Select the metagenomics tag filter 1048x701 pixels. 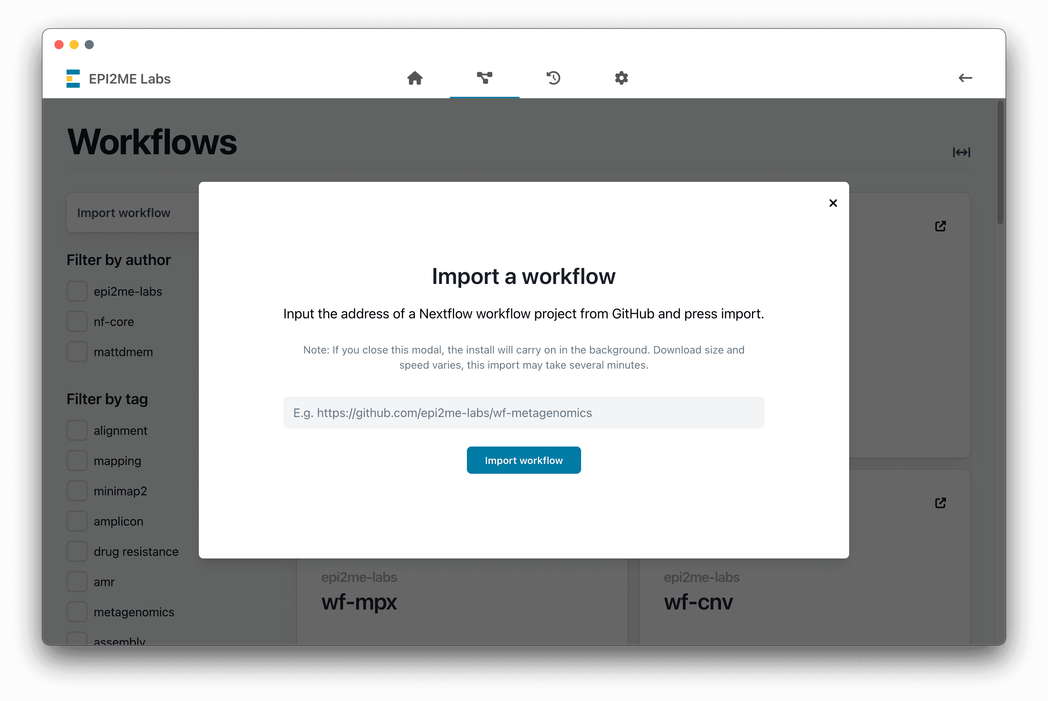(76, 612)
